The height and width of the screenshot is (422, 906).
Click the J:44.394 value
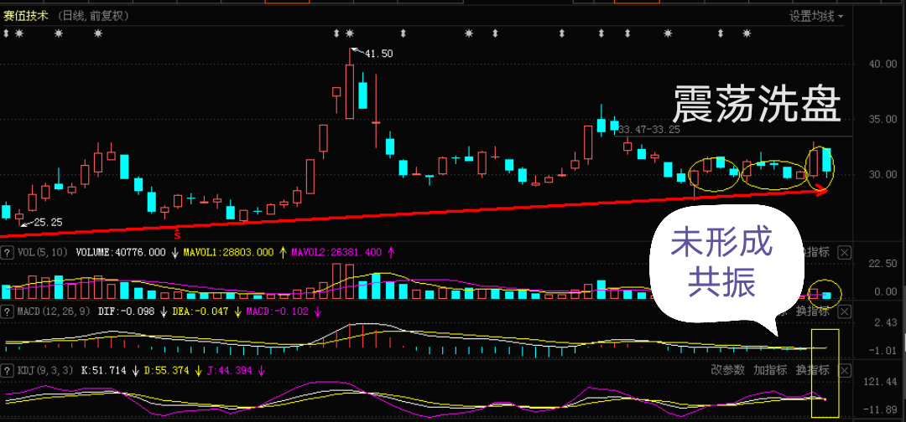coord(228,370)
